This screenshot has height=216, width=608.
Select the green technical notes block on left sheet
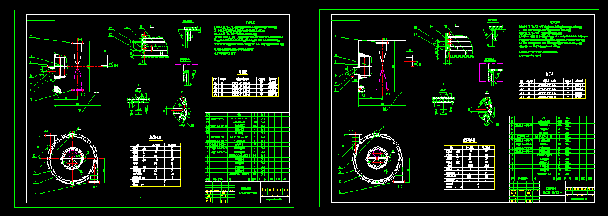point(248,39)
